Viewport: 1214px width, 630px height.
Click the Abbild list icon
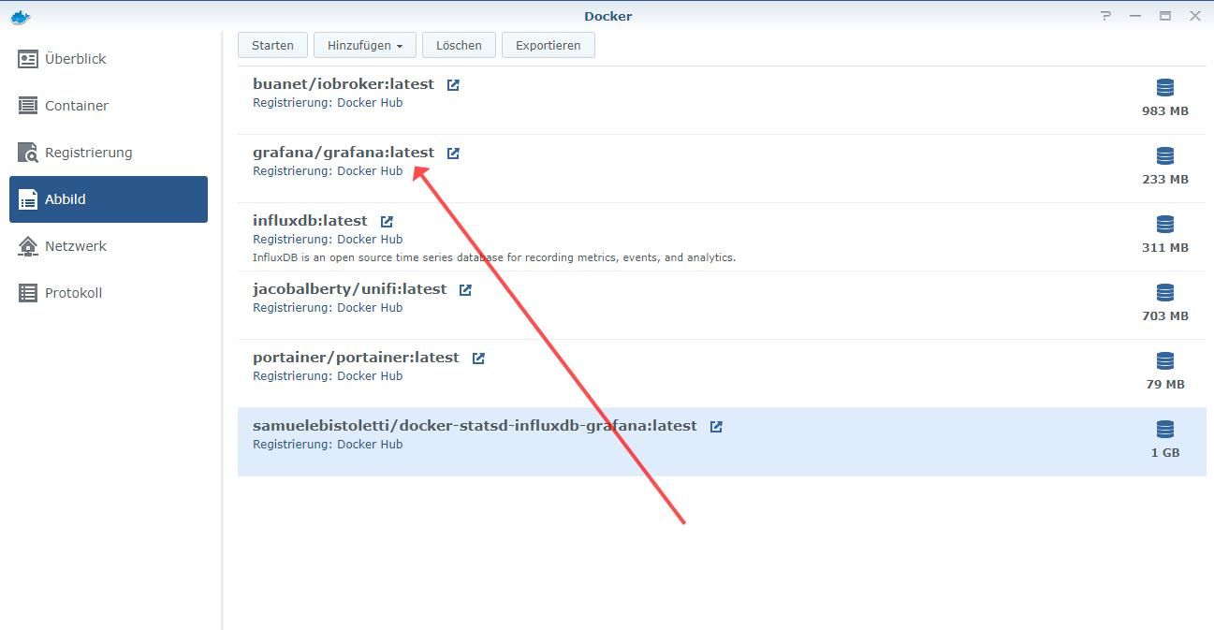click(x=28, y=199)
